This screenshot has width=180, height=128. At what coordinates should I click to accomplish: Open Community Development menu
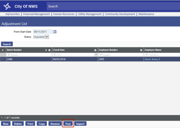pyautogui.click(x=120, y=14)
